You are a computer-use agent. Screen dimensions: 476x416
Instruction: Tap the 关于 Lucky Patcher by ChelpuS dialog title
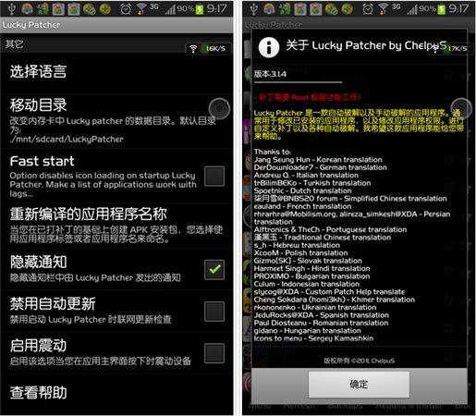coord(366,45)
